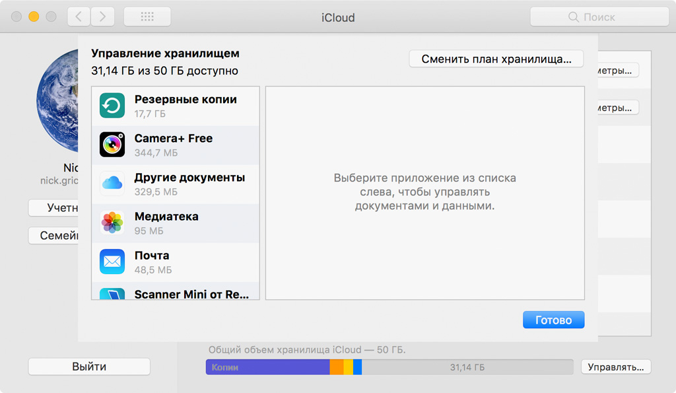Click the Backups (Резервные копии) restore icon
This screenshot has height=393, width=676.
click(x=112, y=105)
